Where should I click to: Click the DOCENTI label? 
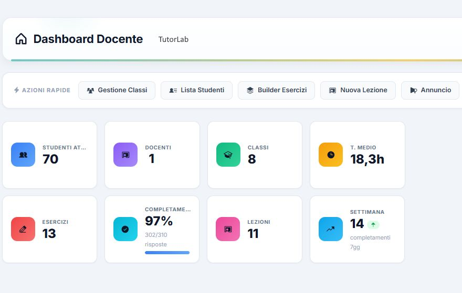[158, 148]
